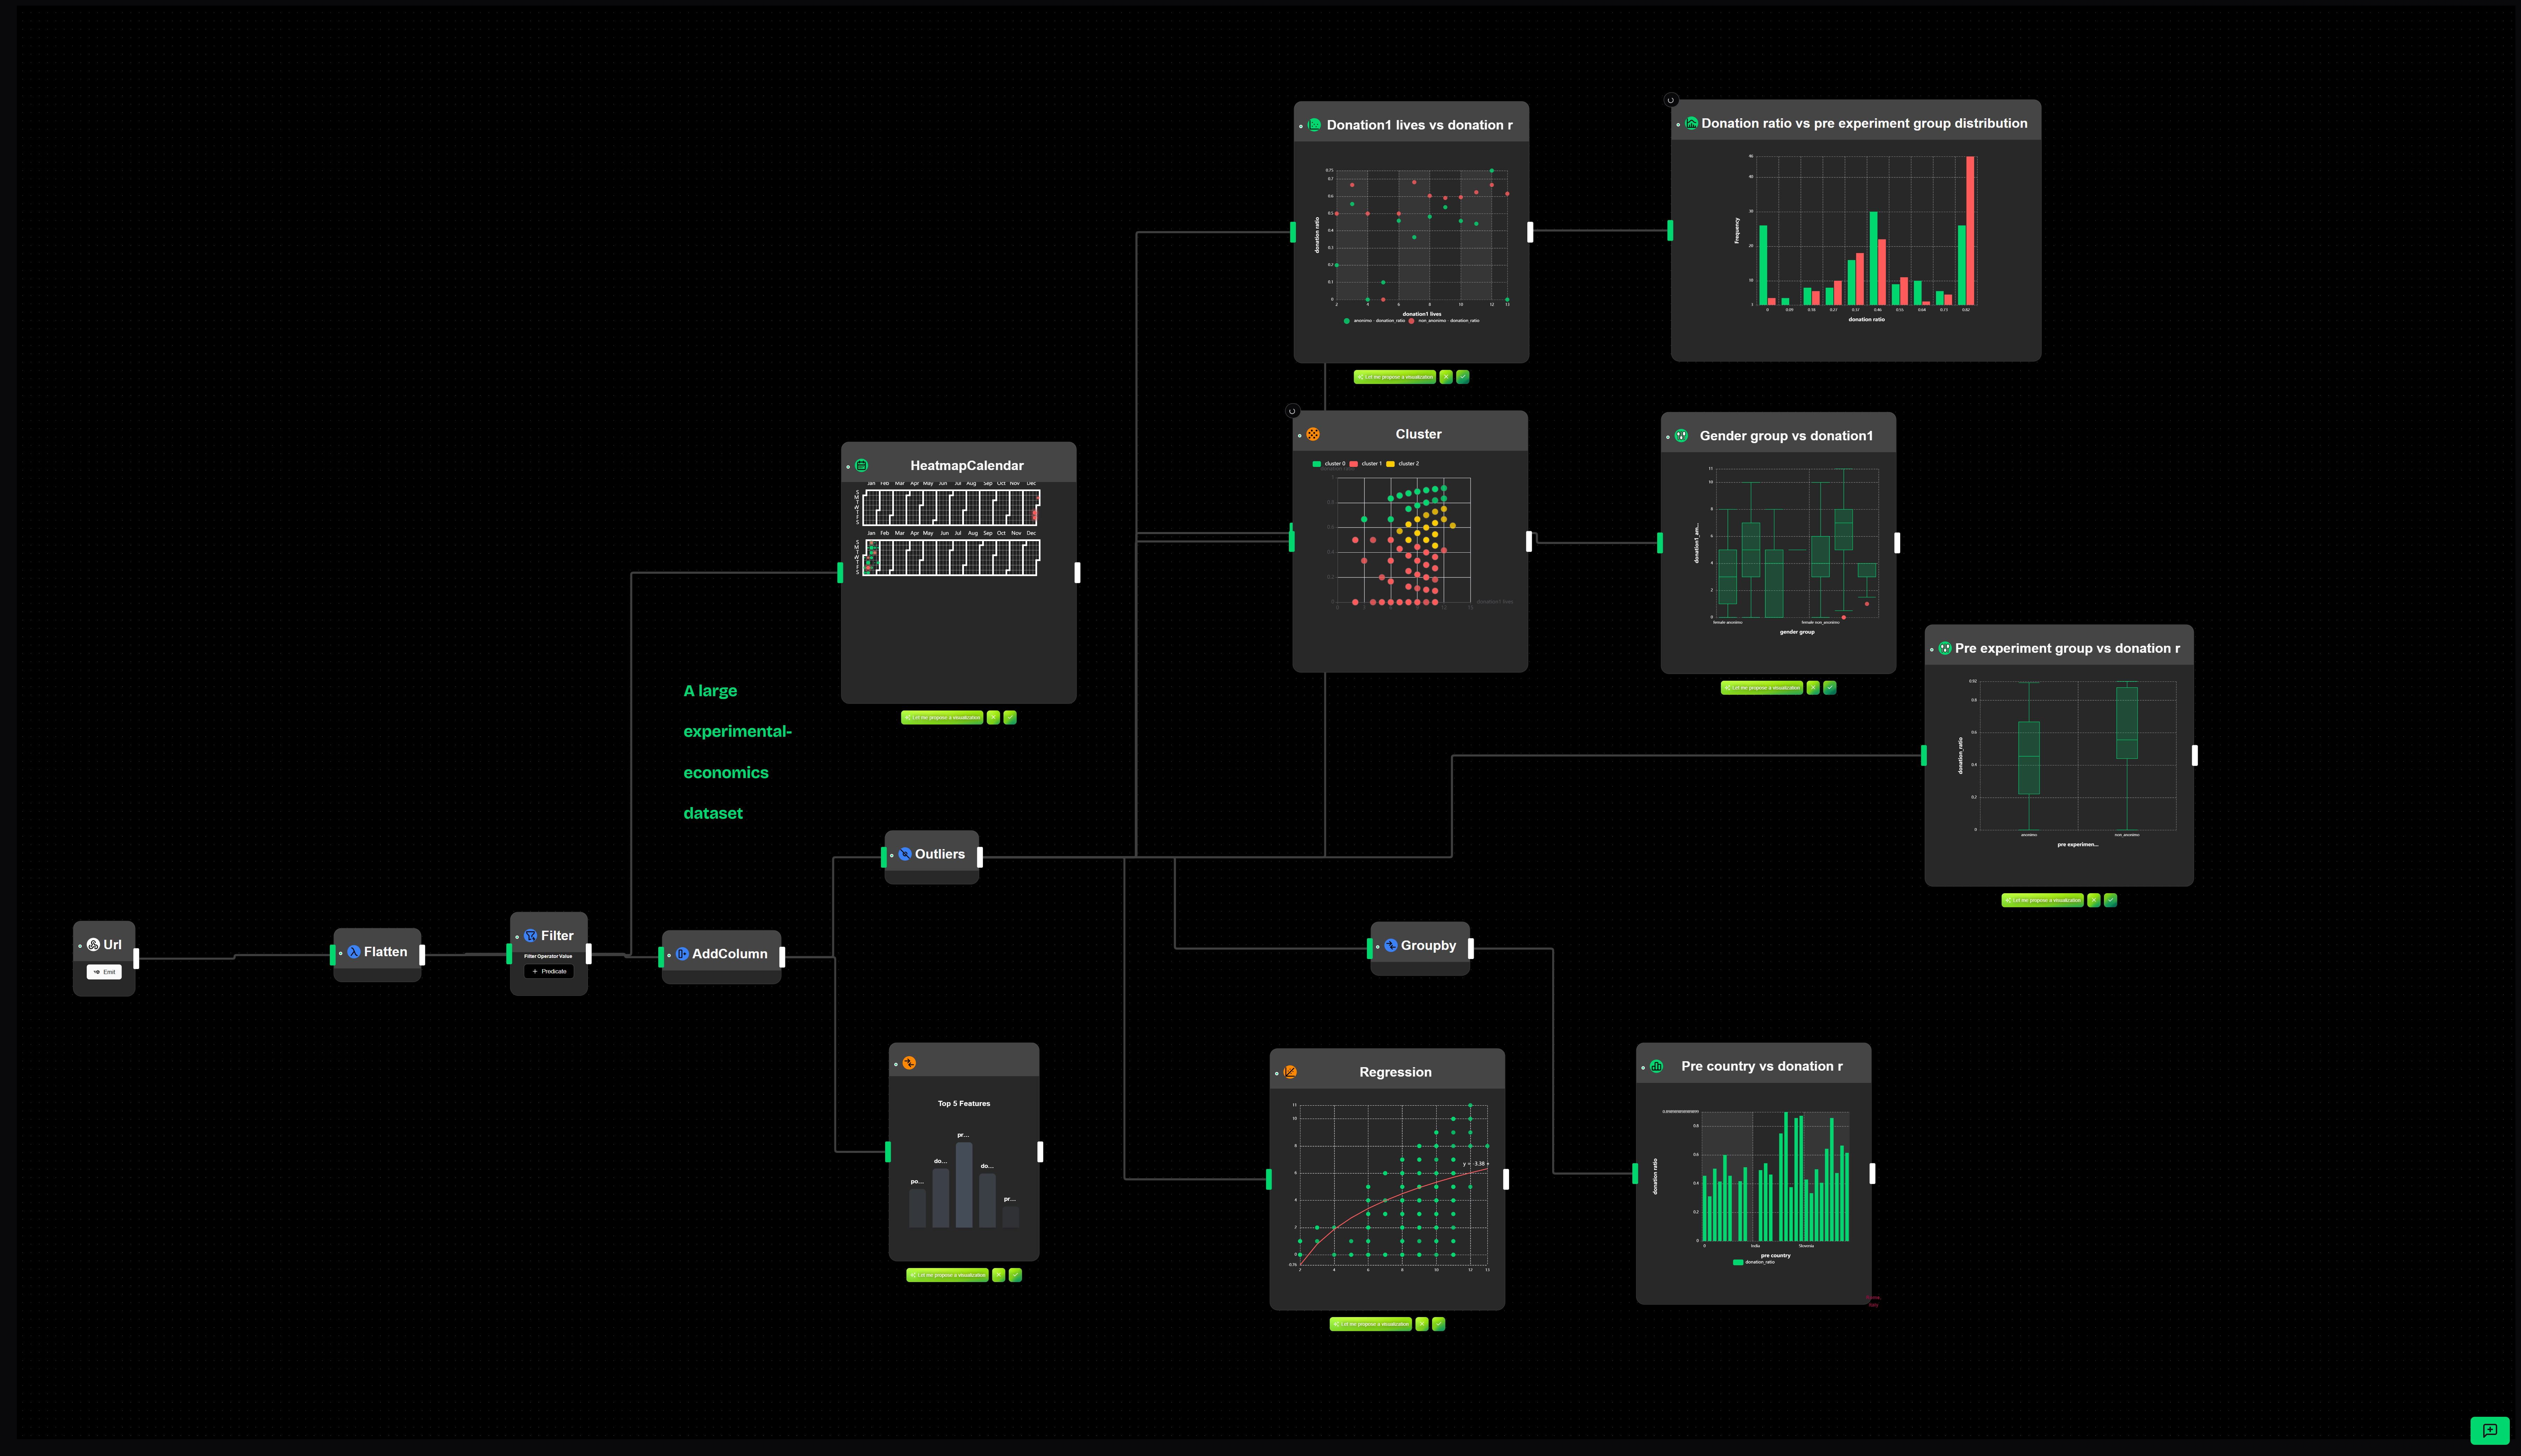Open the chat bubble icon bottom-right

click(2490, 1430)
